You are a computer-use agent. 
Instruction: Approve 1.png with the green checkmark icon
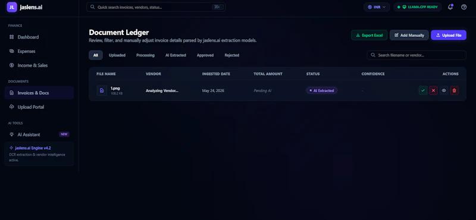(x=423, y=90)
